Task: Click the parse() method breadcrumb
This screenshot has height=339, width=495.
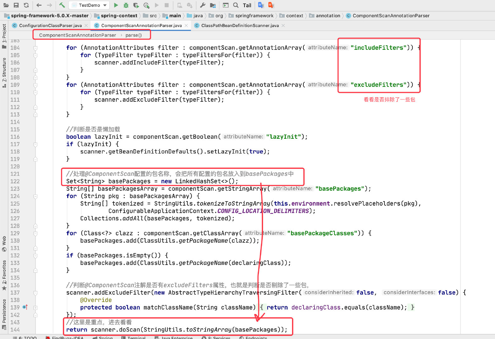Action: [134, 35]
